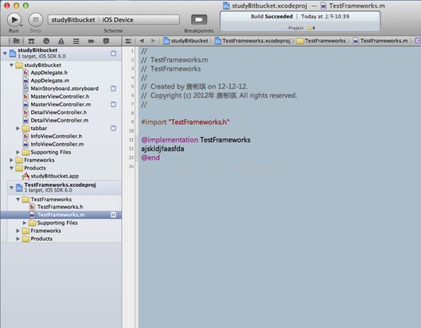Image resolution: width=421 pixels, height=328 pixels.
Task: Go back in editor history
Action: click(x=141, y=41)
